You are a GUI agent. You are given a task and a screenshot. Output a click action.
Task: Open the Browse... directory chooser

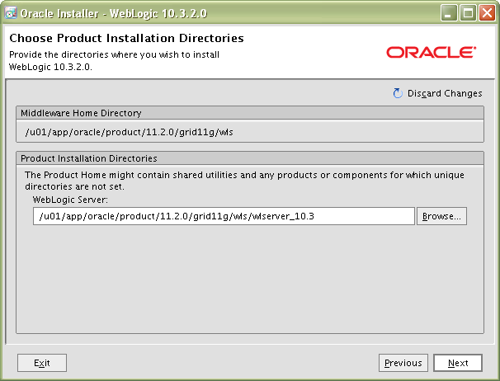(x=441, y=216)
